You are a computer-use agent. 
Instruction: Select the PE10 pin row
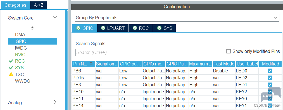click(x=177, y=92)
